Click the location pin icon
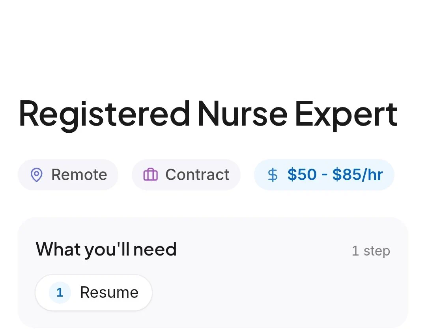This screenshot has width=426, height=329. click(x=36, y=175)
